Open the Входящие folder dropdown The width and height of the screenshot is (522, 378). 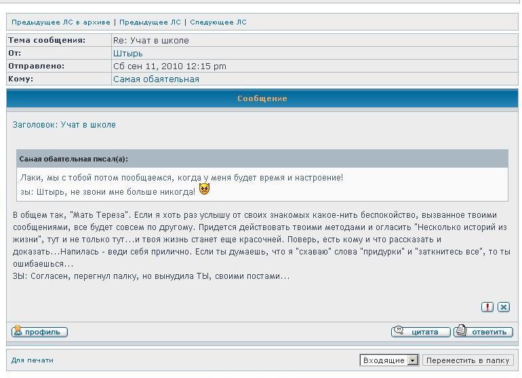[389, 360]
